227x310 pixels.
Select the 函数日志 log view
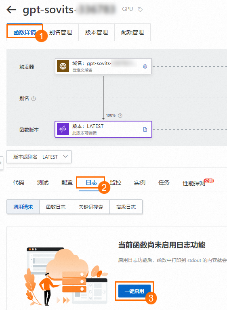(56, 207)
